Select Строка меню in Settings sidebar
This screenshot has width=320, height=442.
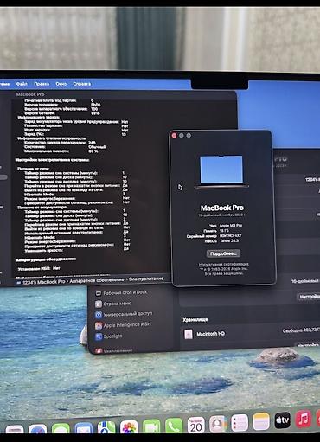pos(113,304)
